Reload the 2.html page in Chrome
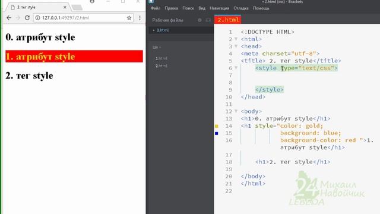Image resolution: width=380 pixels, height=214 pixels. coord(27,18)
